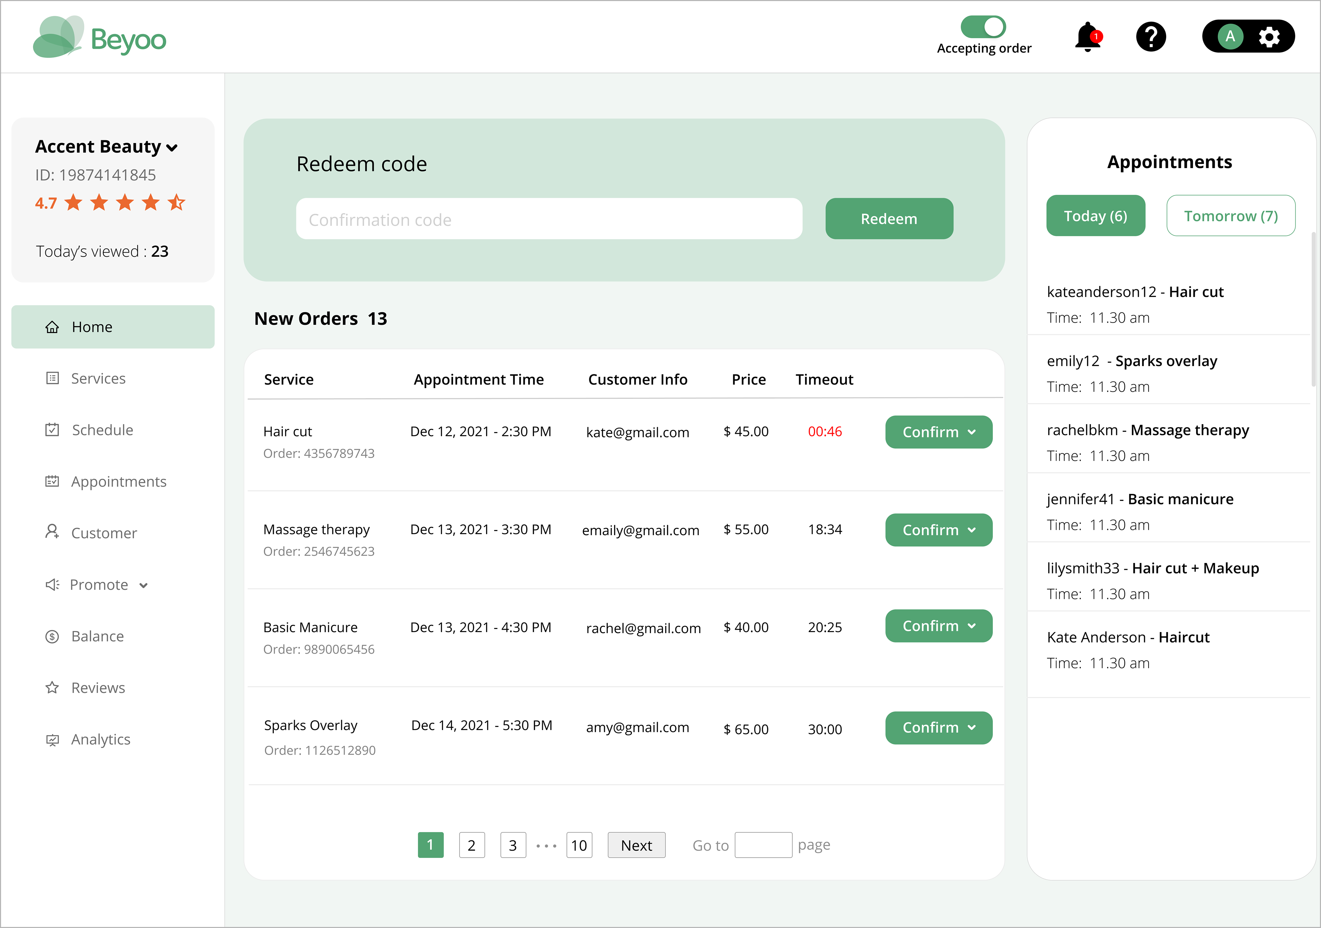Click the Beyoo logo
This screenshot has height=928, width=1321.
pos(99,37)
